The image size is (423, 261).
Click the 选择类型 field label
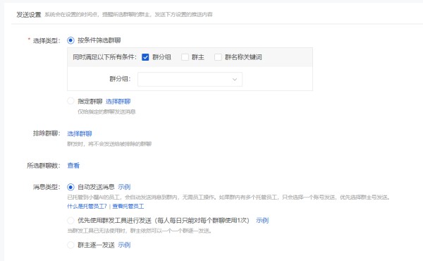(x=47, y=41)
